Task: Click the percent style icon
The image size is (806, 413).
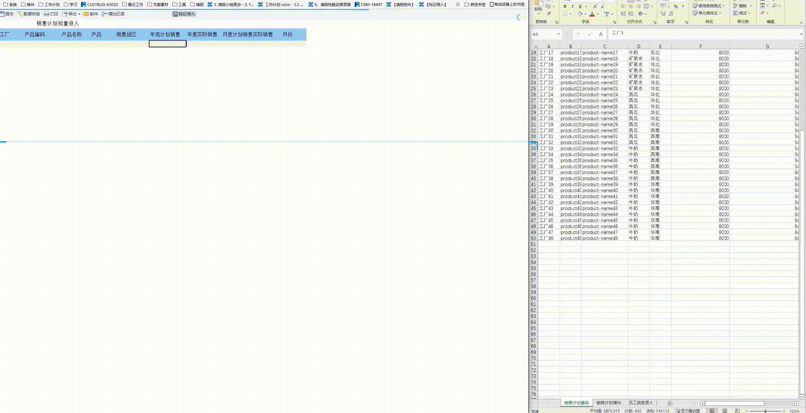Action: coord(676,6)
